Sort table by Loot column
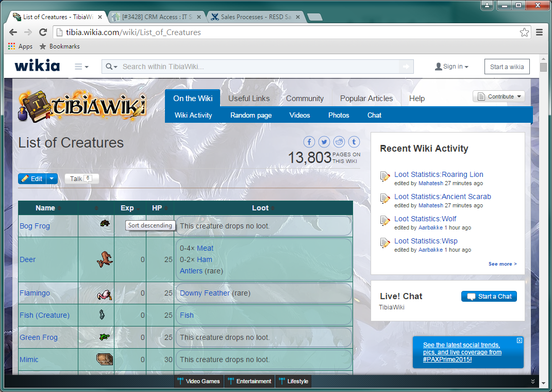This screenshot has width=552, height=392. (263, 208)
